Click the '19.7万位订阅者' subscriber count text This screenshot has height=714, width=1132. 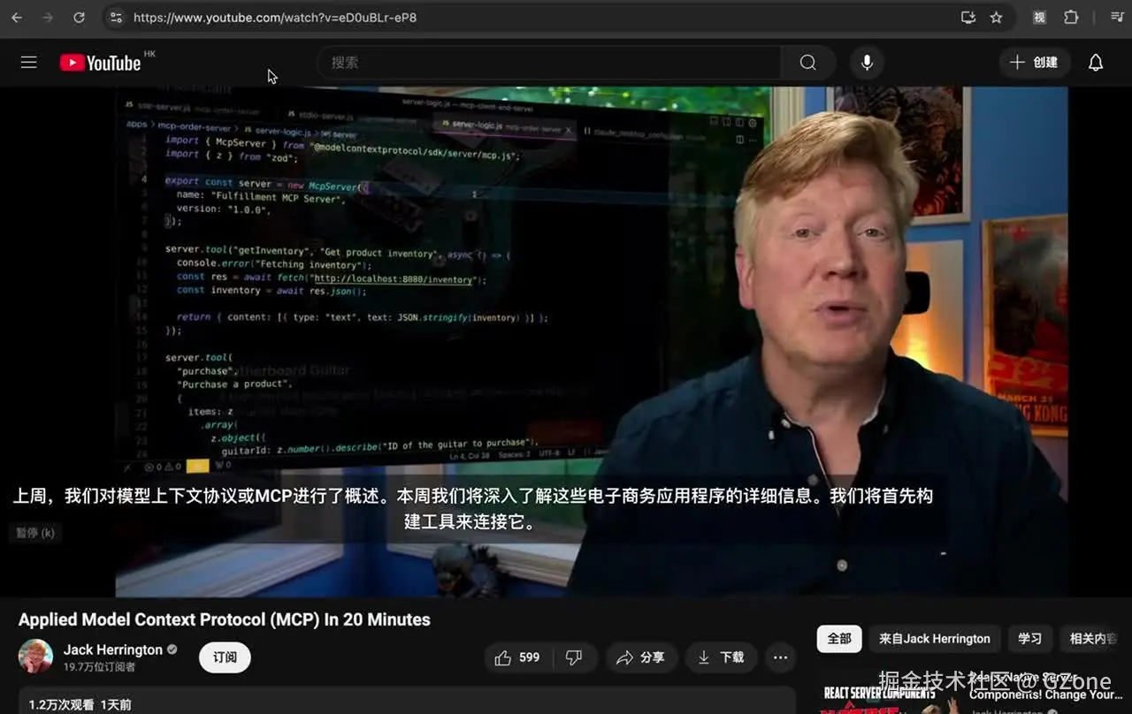pyautogui.click(x=99, y=667)
